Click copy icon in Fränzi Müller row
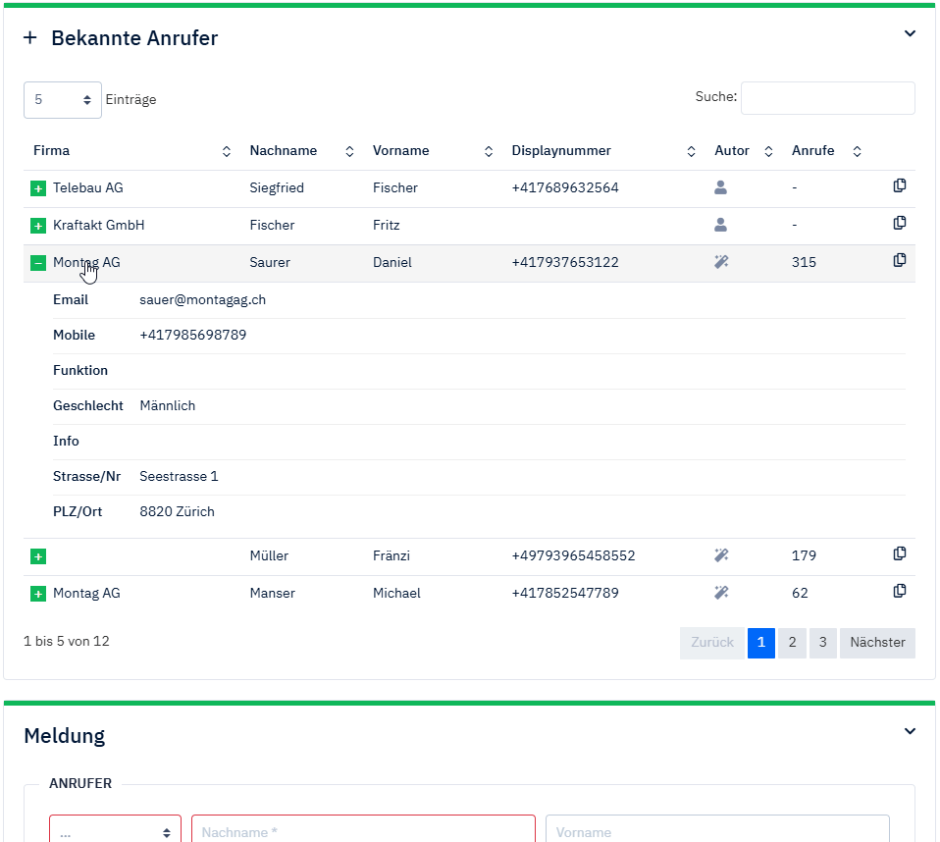Screen dimensions: 940x842 (x=899, y=554)
